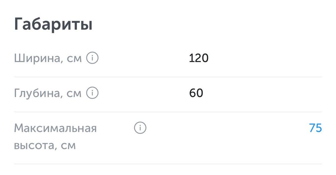Click the info icon next to Ширина

pyautogui.click(x=92, y=58)
